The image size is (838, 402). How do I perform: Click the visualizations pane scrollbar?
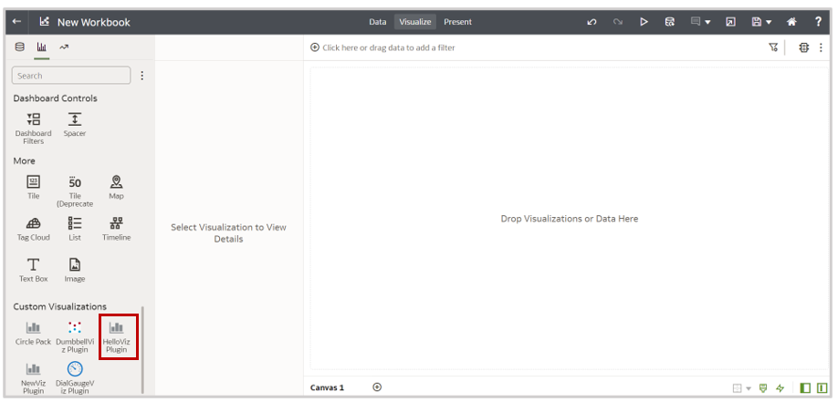142,350
